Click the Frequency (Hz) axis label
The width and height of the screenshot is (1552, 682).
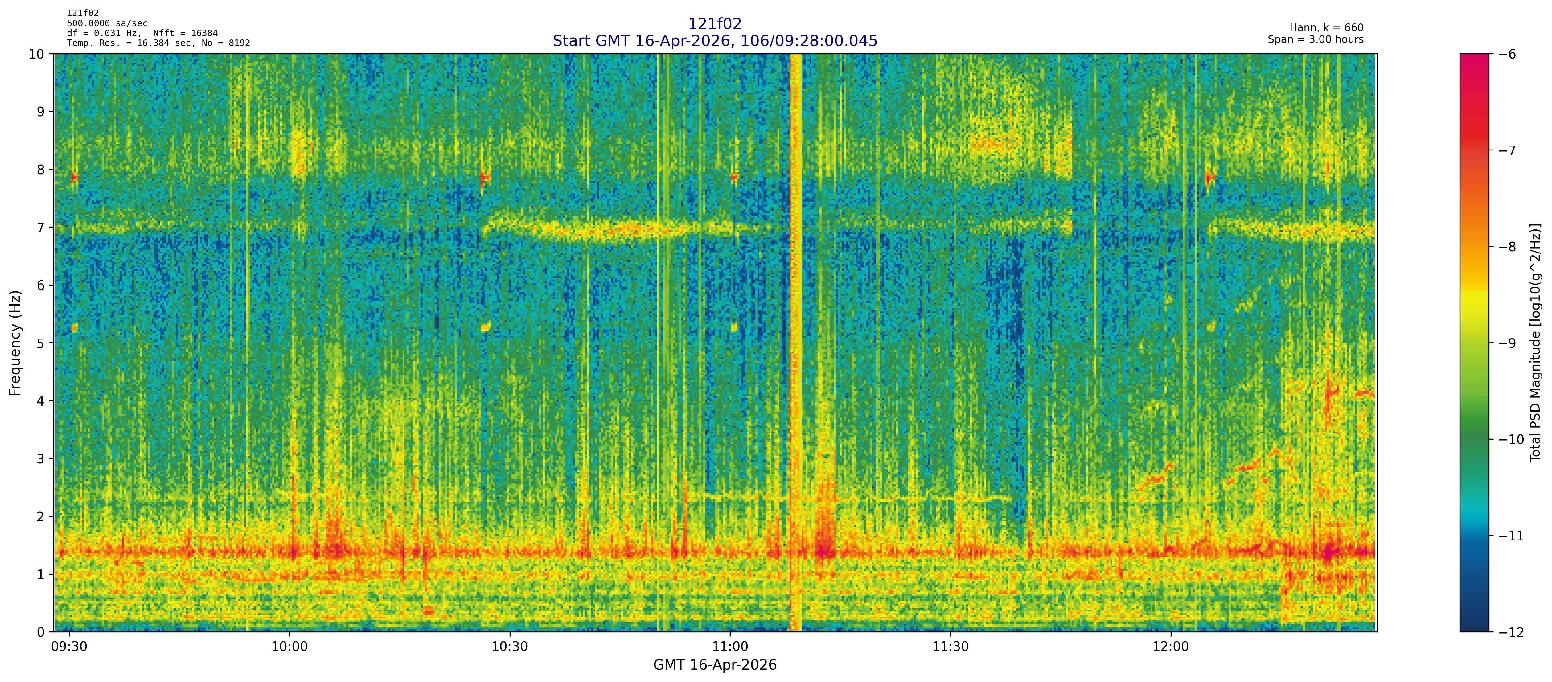coord(16,343)
